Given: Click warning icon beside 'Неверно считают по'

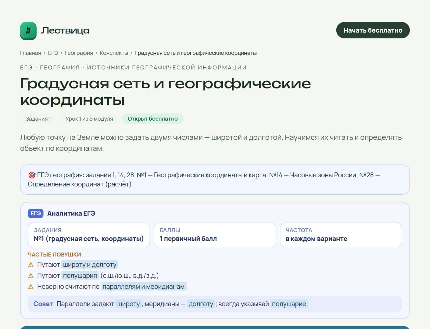Looking at the screenshot, I should pyautogui.click(x=31, y=287).
